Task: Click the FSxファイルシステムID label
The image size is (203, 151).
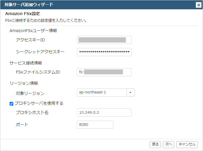Action: [x=38, y=72]
